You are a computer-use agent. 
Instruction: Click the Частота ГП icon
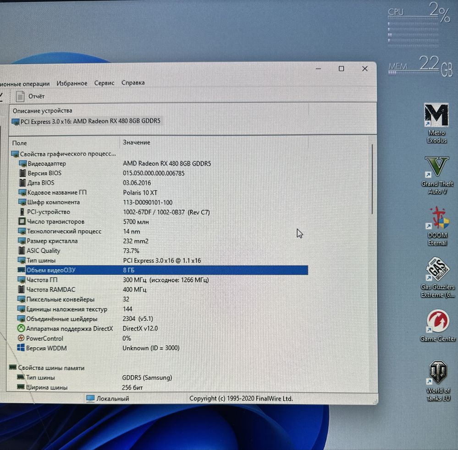(22, 280)
